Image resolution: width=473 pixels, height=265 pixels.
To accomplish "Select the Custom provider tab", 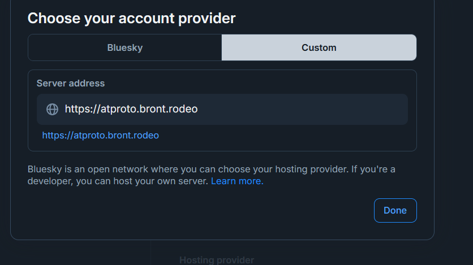I will [319, 47].
